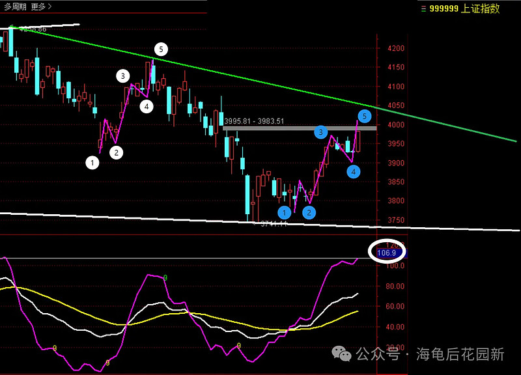Click the 3995.81 - 3983.51 gap label
This screenshot has width=521, height=375.
pos(254,121)
